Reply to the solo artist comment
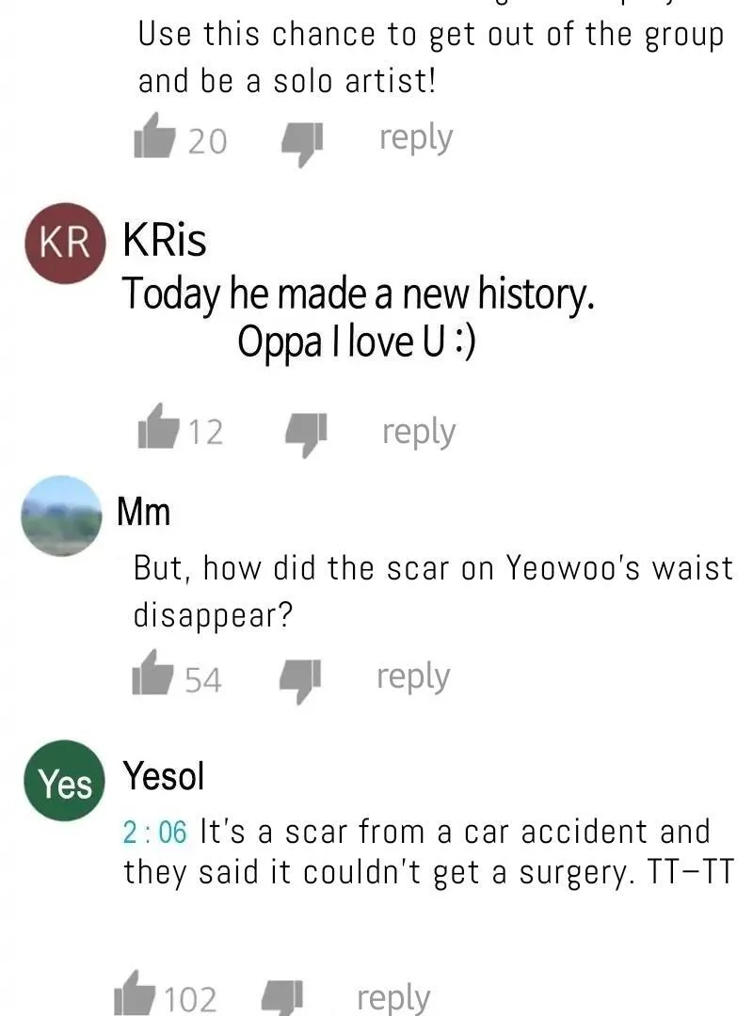753x1016 pixels. [416, 138]
